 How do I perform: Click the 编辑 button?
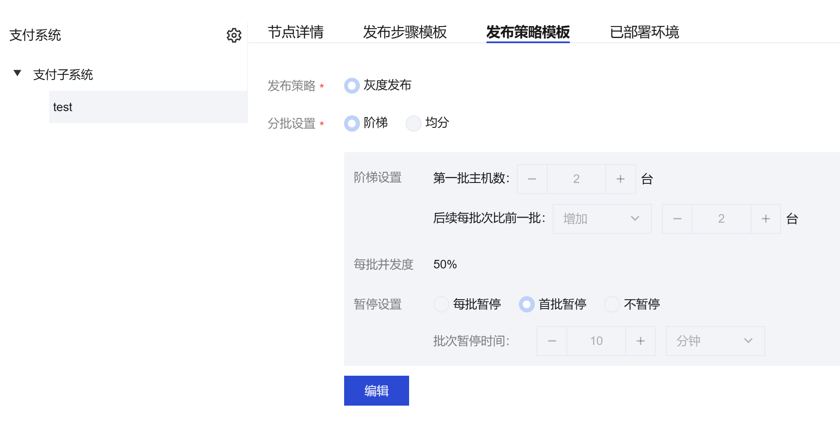(376, 391)
